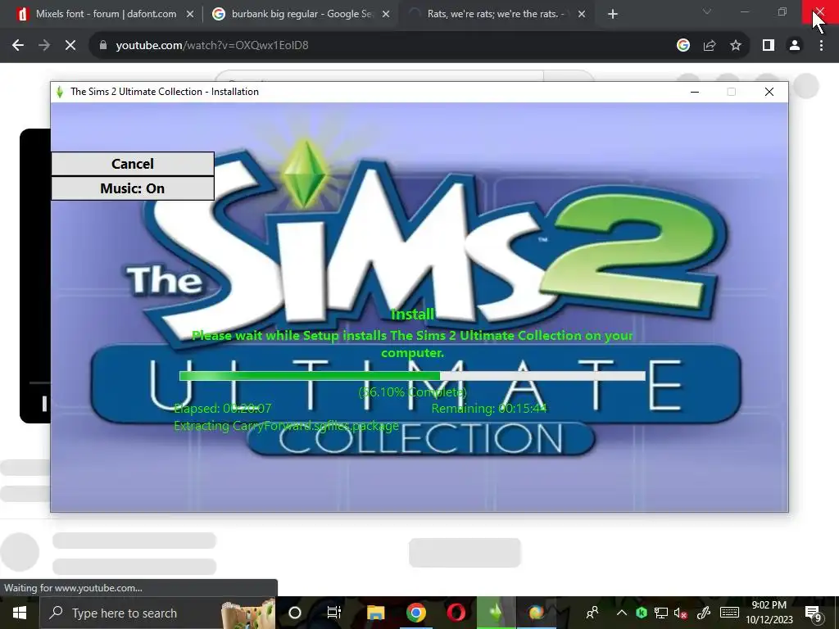839x629 pixels.
Task: Bookmark this page with the star icon
Action: pos(736,46)
